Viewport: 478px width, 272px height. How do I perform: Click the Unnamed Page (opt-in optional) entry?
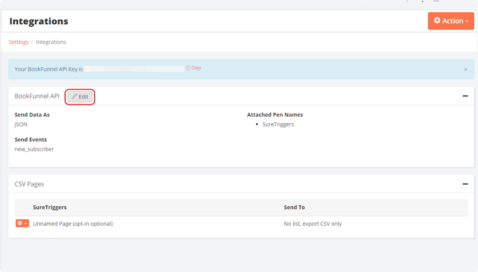pos(73,224)
